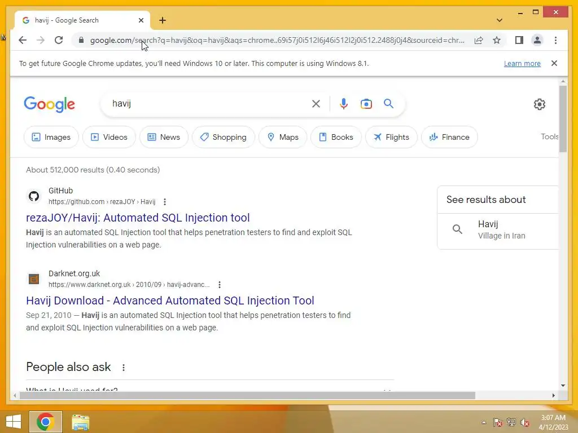Share this page using the share icon

click(479, 40)
